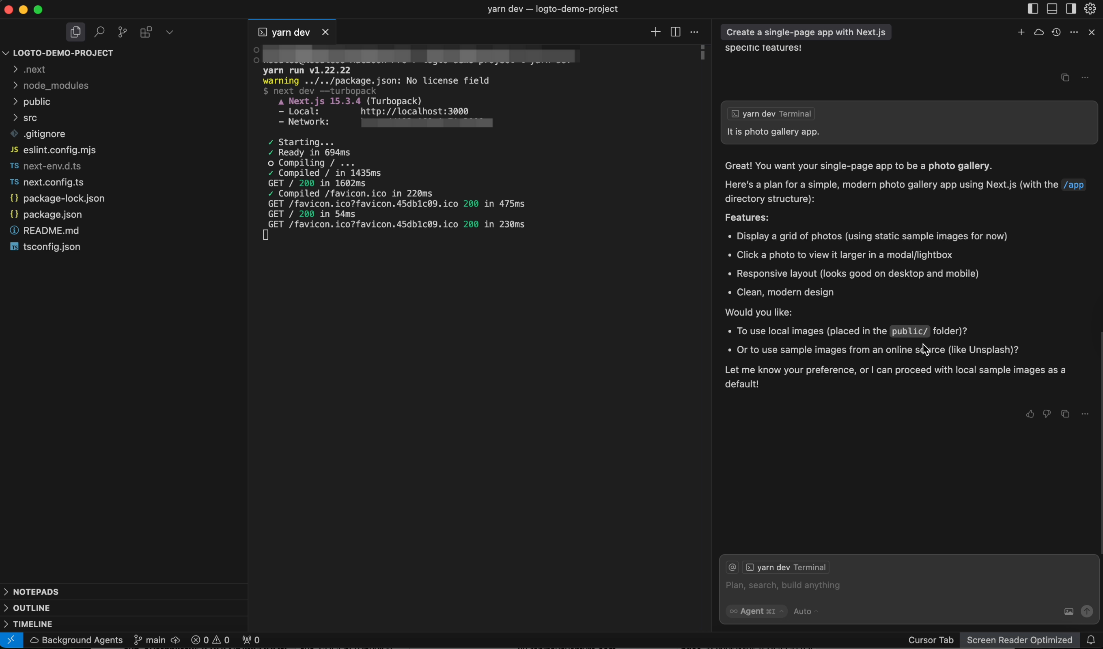The height and width of the screenshot is (649, 1103).
Task: Open notifications bell in status bar
Action: [1091, 640]
